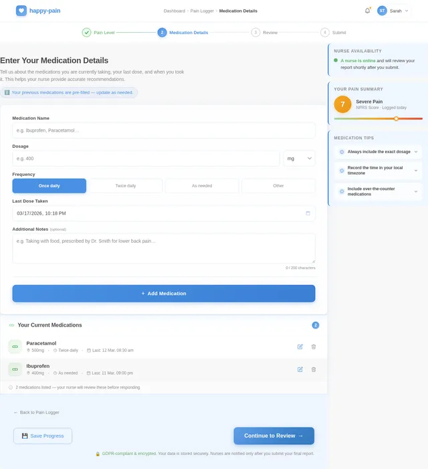Open Sarah user account menu

[393, 11]
